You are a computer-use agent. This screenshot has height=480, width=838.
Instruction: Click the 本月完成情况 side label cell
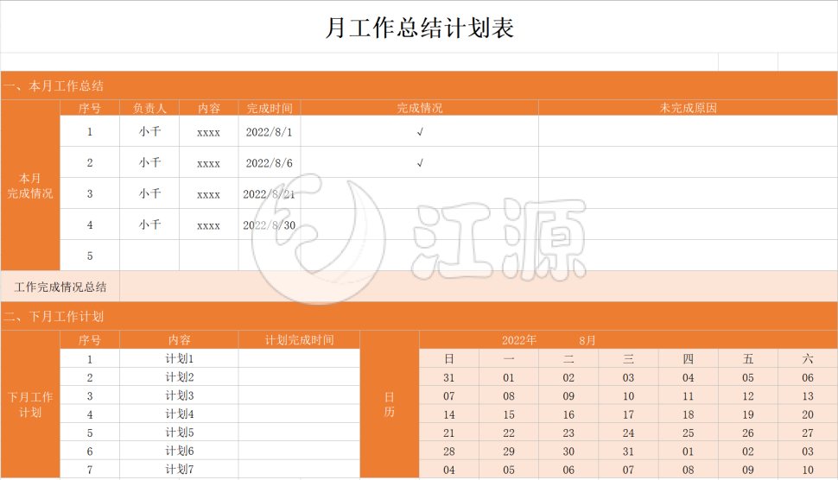[x=30, y=186]
